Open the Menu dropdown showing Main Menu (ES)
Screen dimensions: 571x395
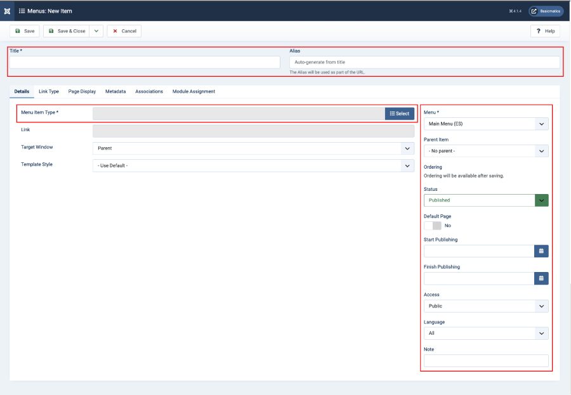486,124
